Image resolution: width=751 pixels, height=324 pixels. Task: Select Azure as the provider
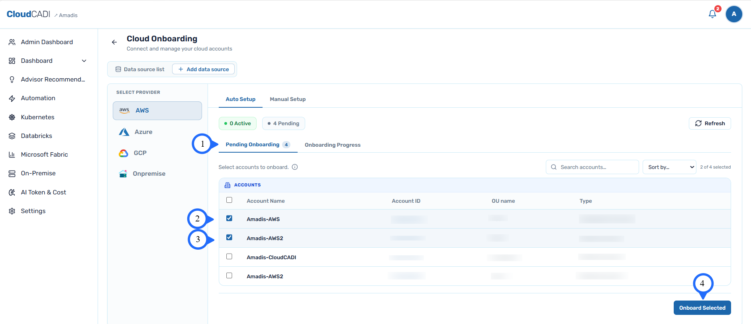point(157,132)
